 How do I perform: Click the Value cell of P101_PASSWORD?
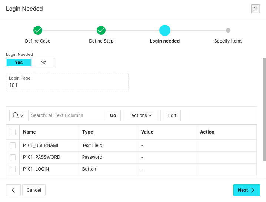coord(167,157)
